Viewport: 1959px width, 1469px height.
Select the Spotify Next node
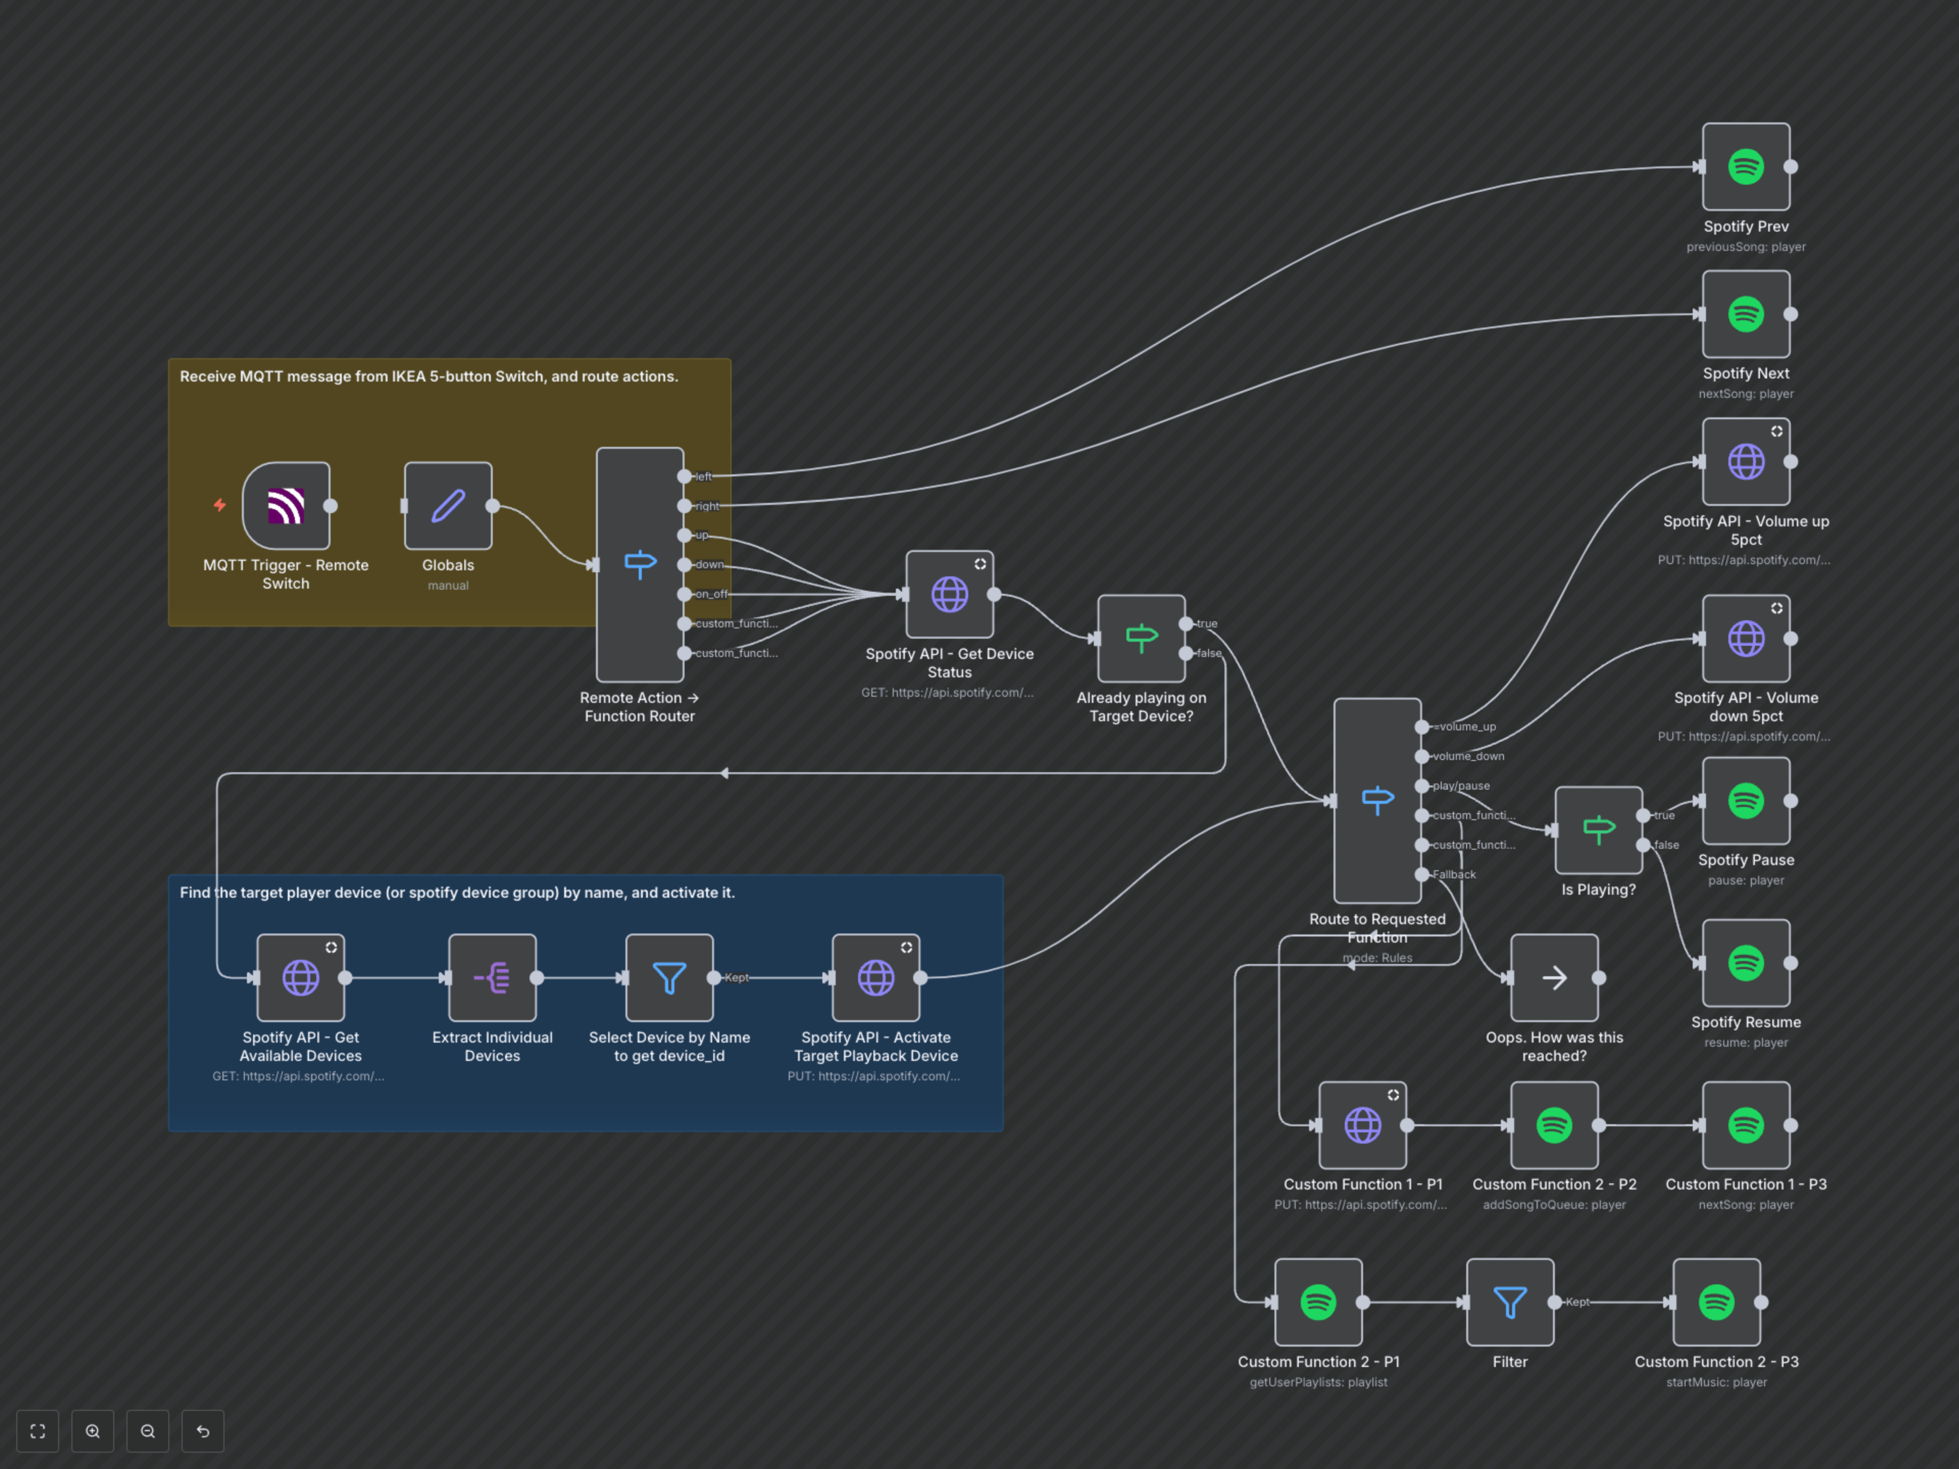click(x=1745, y=314)
